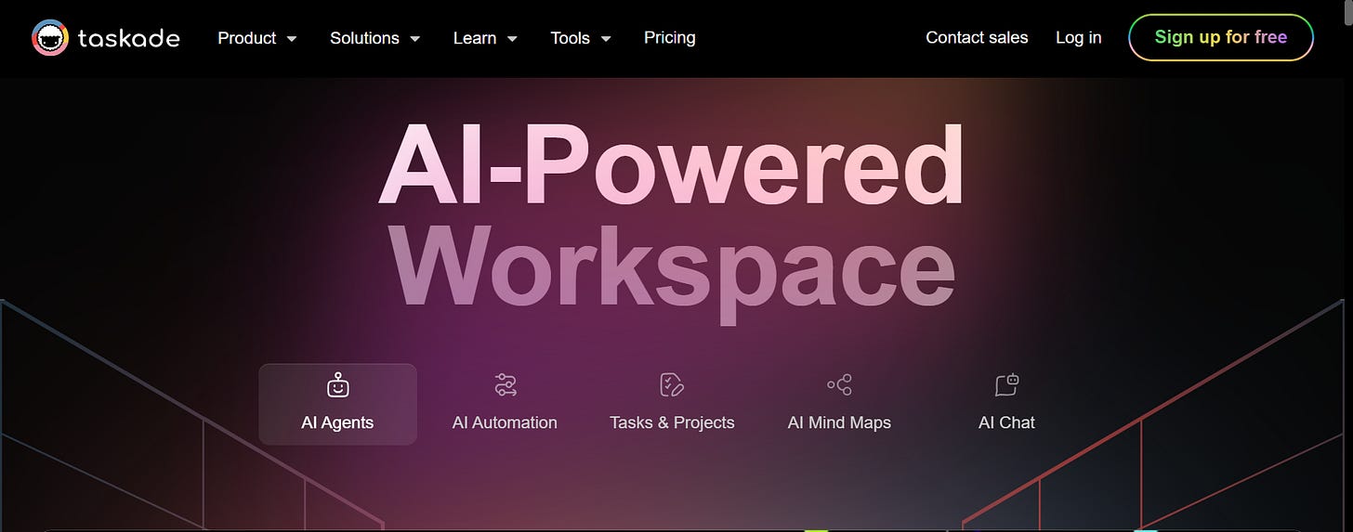Click the AI Chat bubble icon
This screenshot has height=532, width=1353.
pos(1007,384)
